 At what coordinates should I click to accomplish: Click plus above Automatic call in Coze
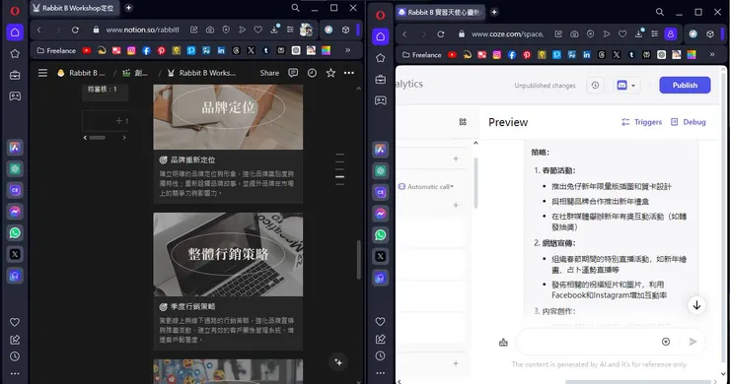click(x=456, y=159)
